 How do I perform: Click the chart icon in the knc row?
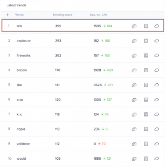(x=134, y=114)
